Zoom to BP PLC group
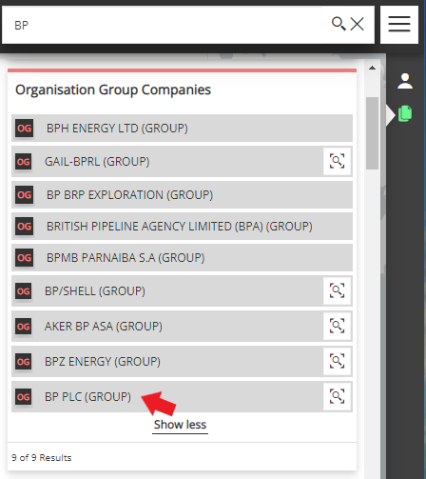The image size is (426, 479). (337, 396)
